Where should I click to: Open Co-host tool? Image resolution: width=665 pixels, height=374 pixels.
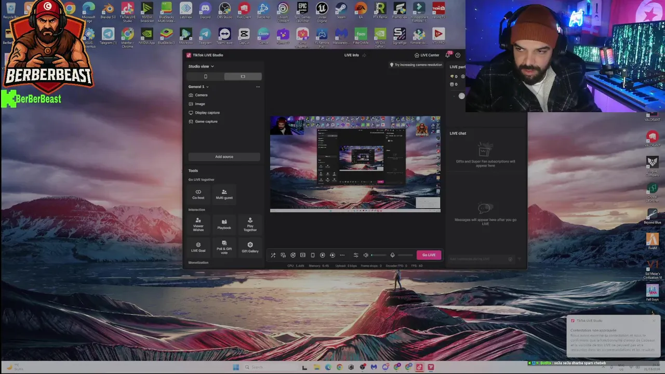click(198, 194)
